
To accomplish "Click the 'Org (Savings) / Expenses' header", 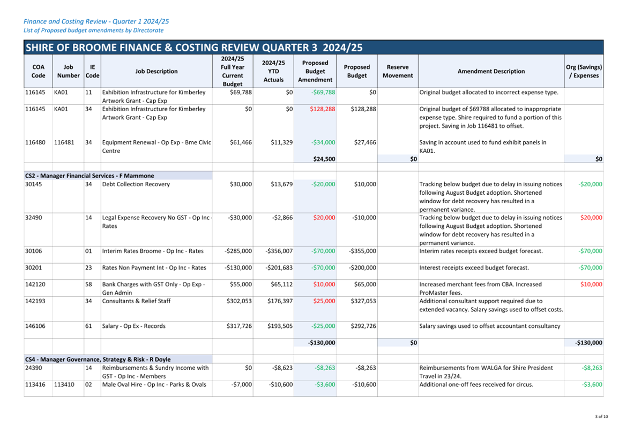I will 584,71.
